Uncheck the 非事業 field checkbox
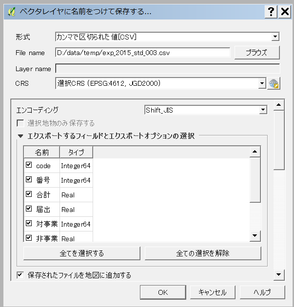The height and width of the screenshot is (307, 294). [29, 238]
